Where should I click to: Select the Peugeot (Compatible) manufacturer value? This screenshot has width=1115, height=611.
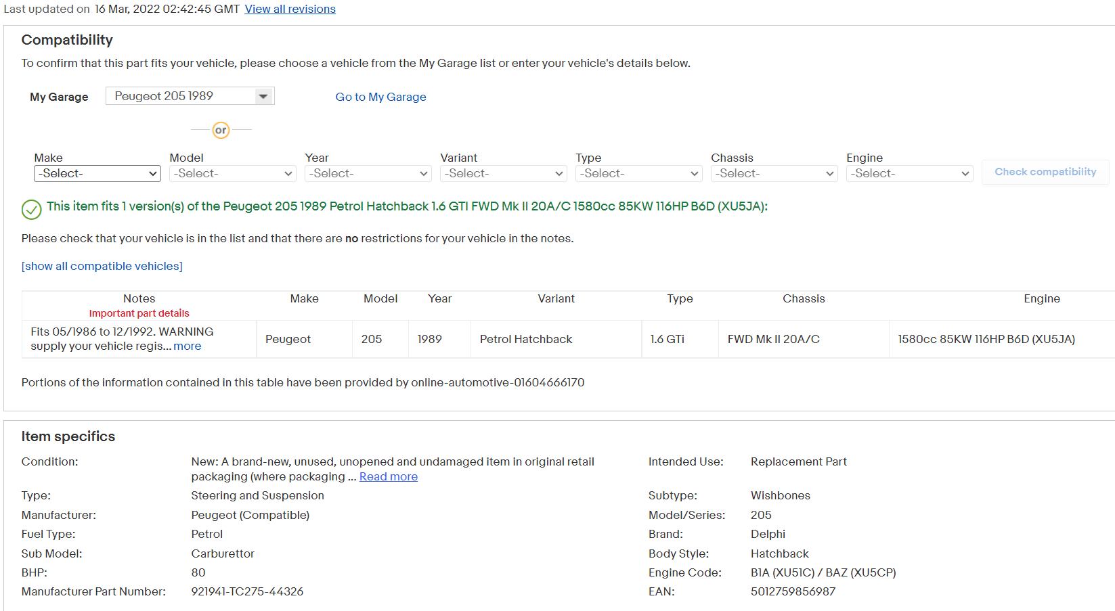250,515
